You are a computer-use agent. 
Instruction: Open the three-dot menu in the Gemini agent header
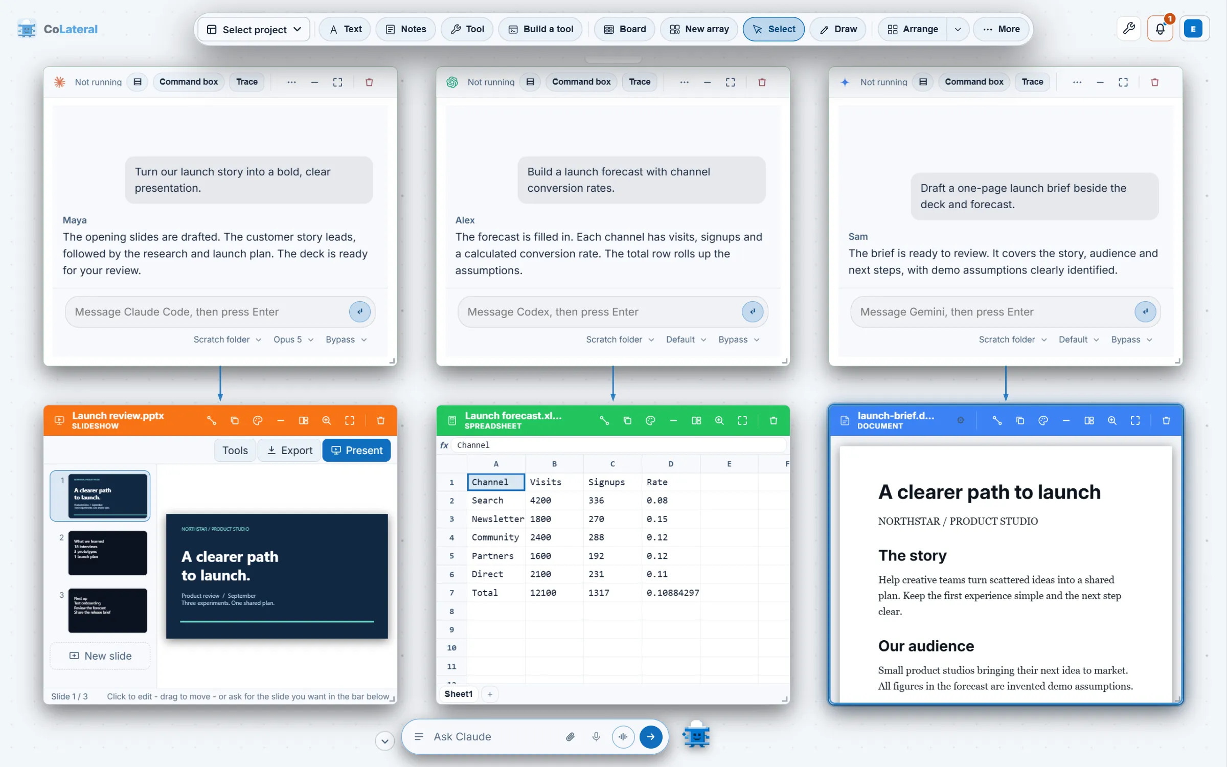(1077, 82)
